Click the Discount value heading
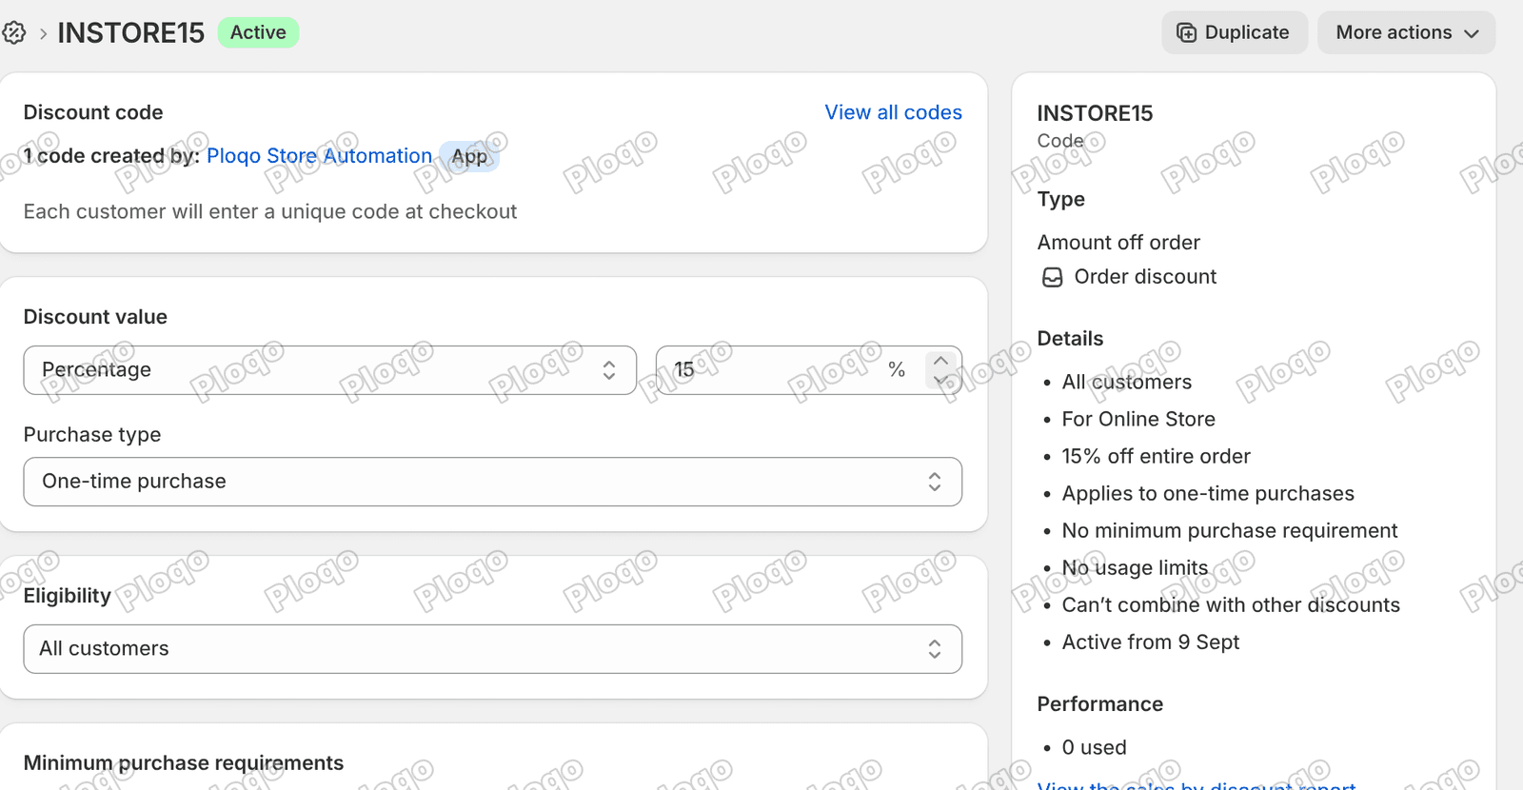1523x790 pixels. pos(95,317)
